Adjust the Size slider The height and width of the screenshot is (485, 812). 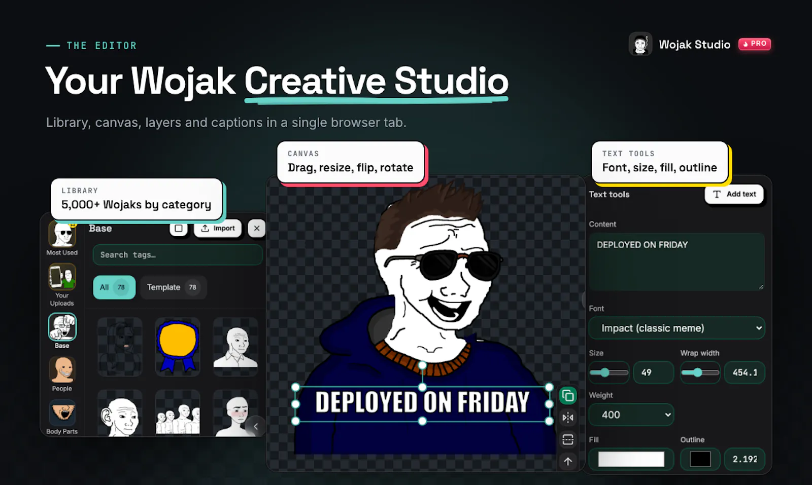609,372
